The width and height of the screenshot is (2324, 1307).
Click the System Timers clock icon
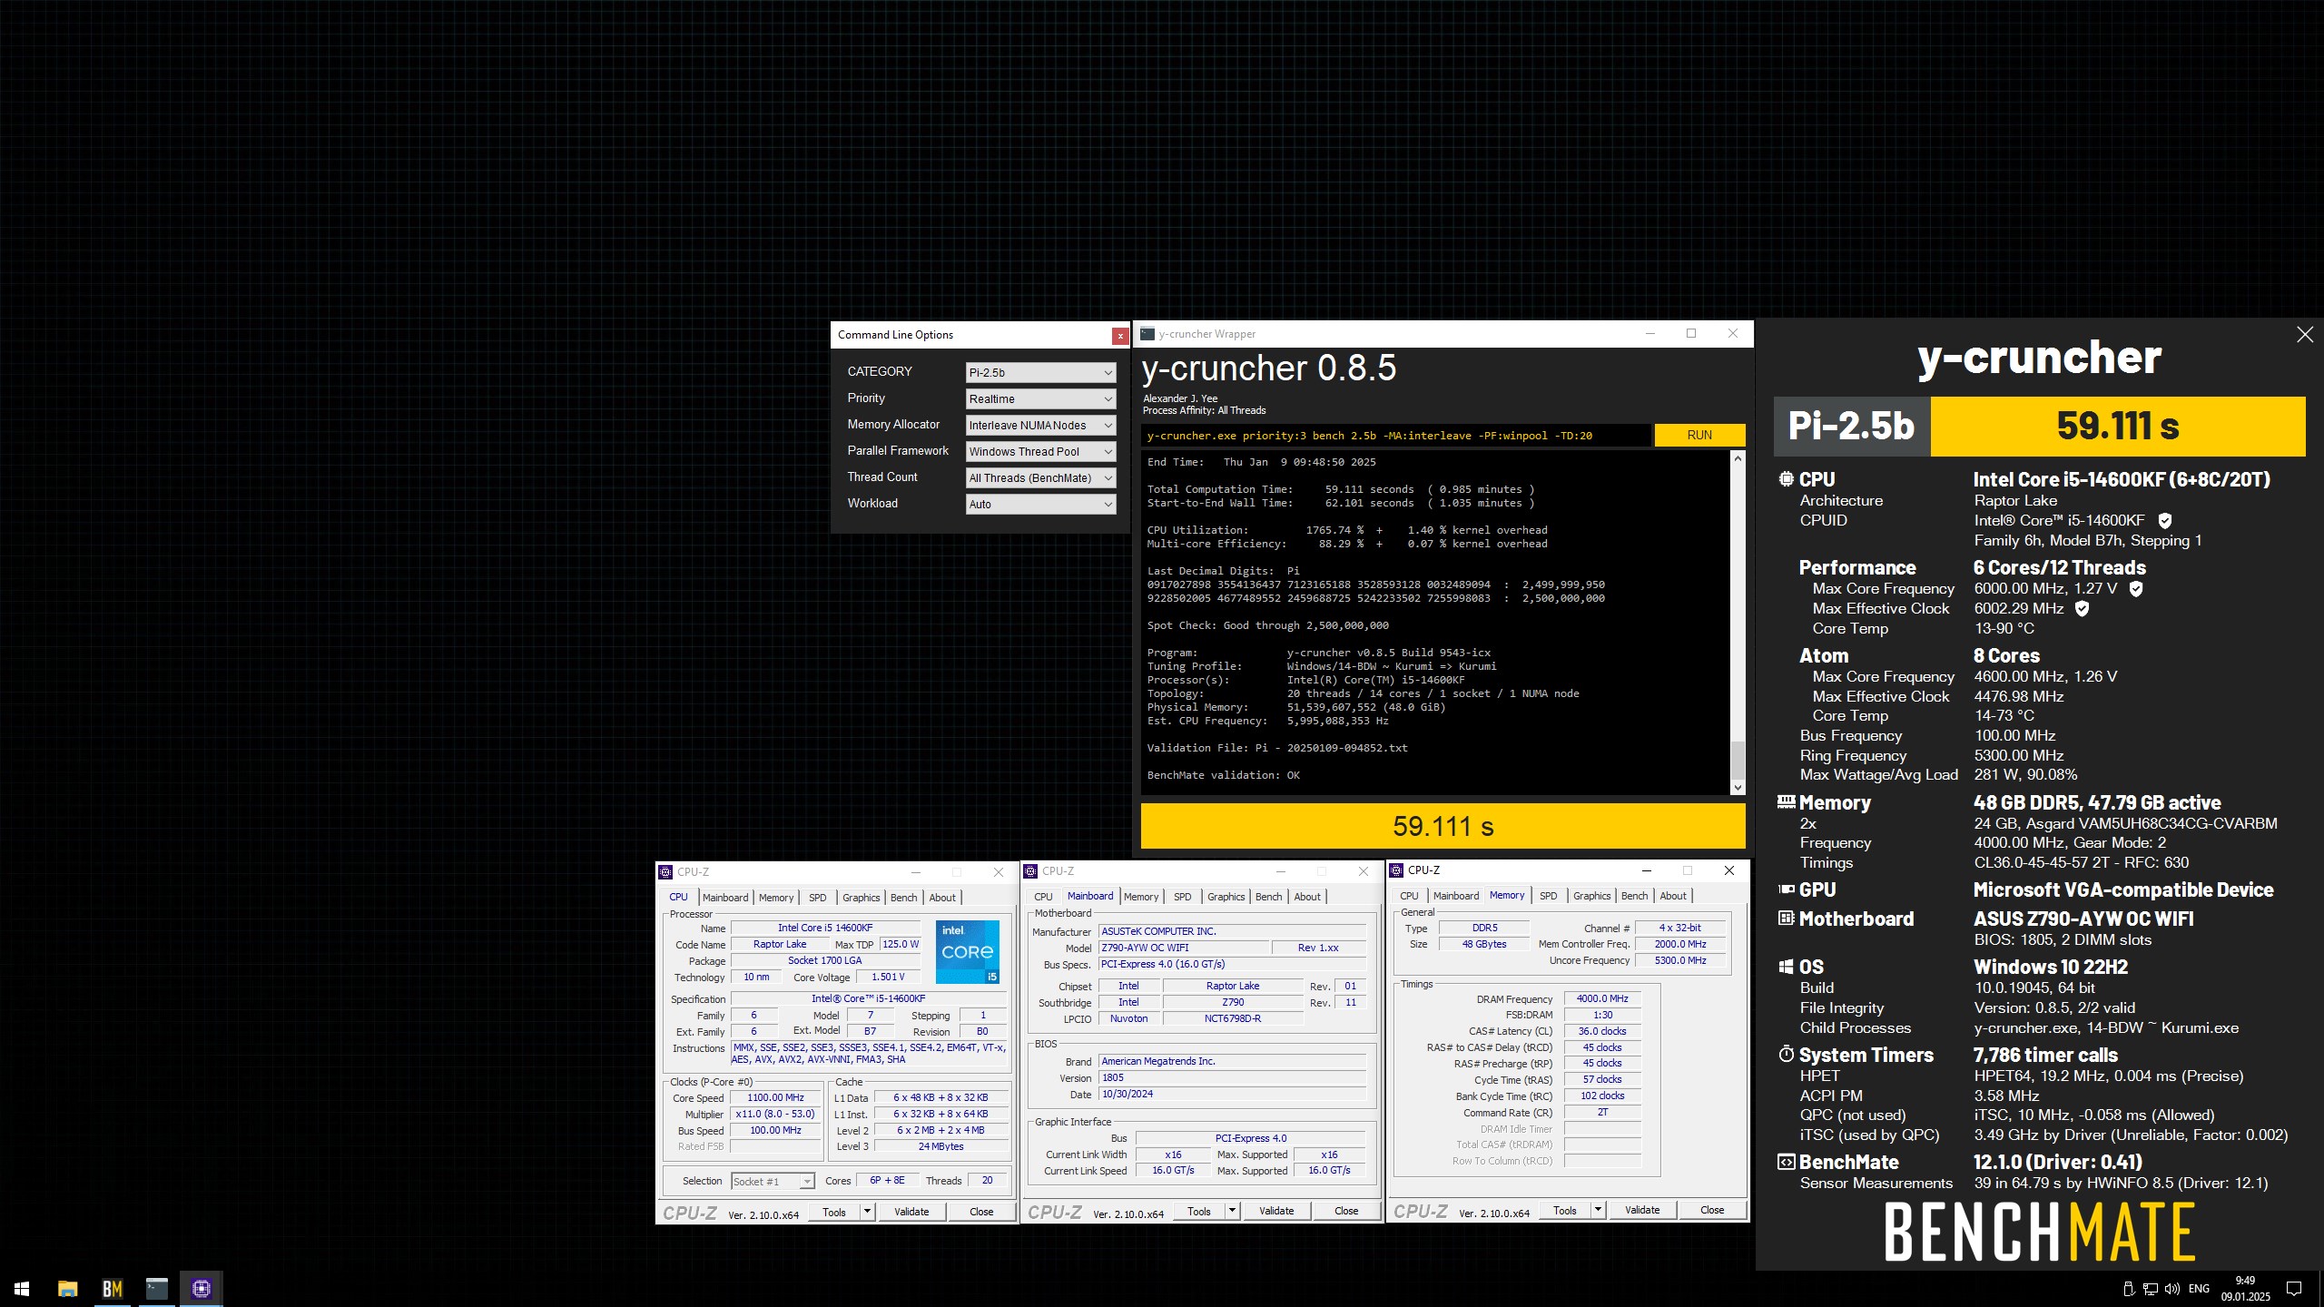pyautogui.click(x=1786, y=1055)
